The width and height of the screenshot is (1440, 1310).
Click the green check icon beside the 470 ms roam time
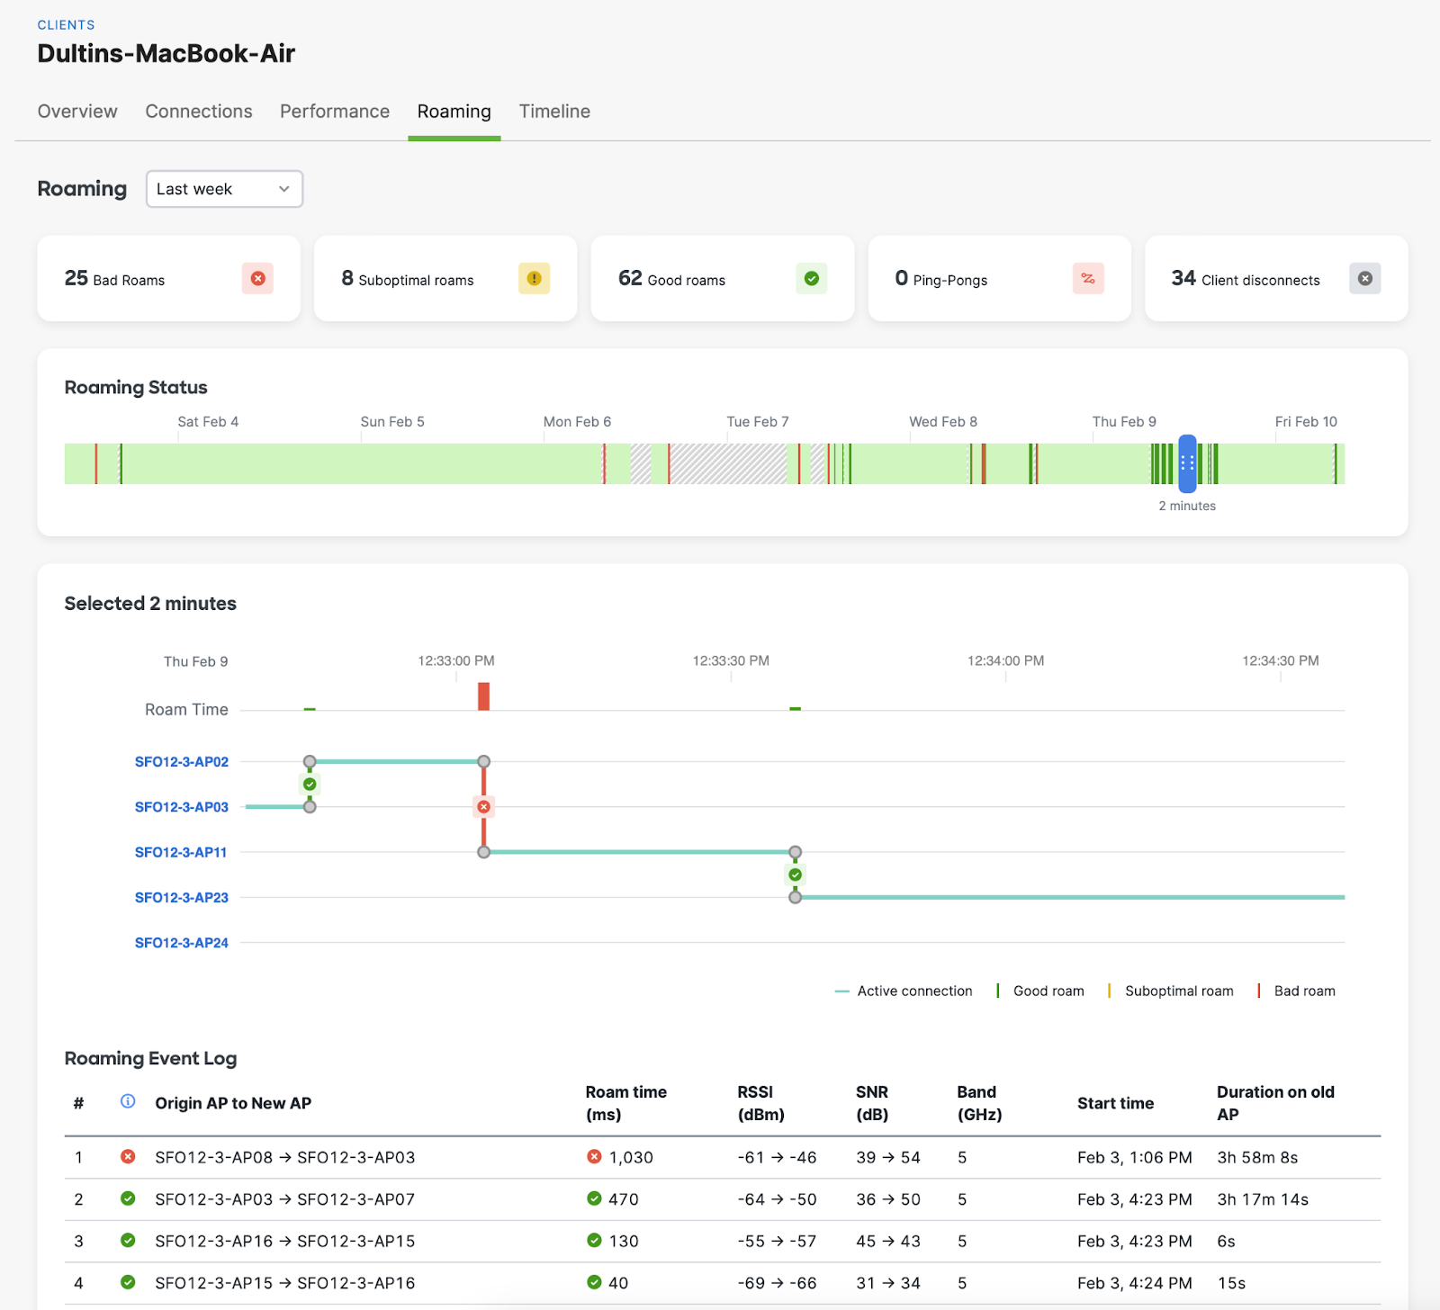point(594,1198)
